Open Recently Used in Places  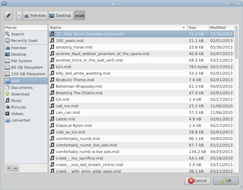(x=26, y=41)
